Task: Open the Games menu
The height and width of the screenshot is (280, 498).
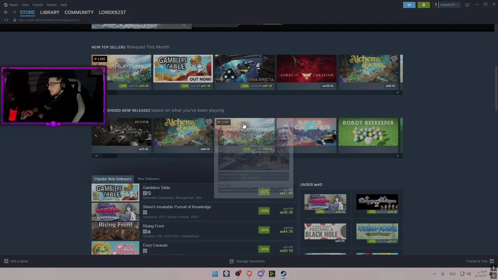Action: tap(51, 5)
